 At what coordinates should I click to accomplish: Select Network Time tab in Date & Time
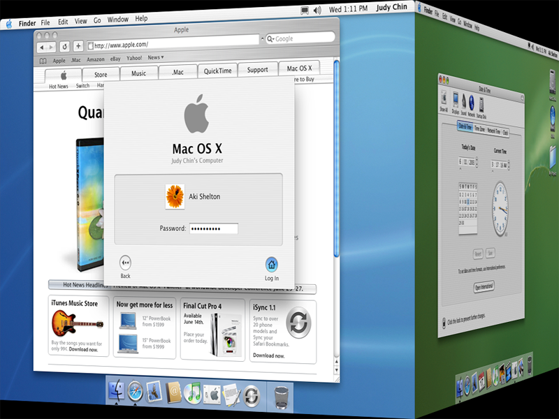(x=494, y=131)
